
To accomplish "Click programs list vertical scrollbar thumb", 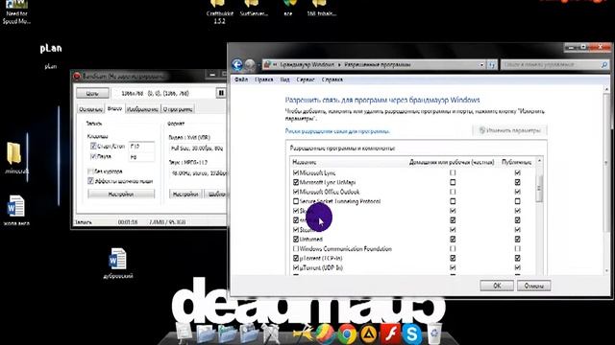I will (x=539, y=189).
